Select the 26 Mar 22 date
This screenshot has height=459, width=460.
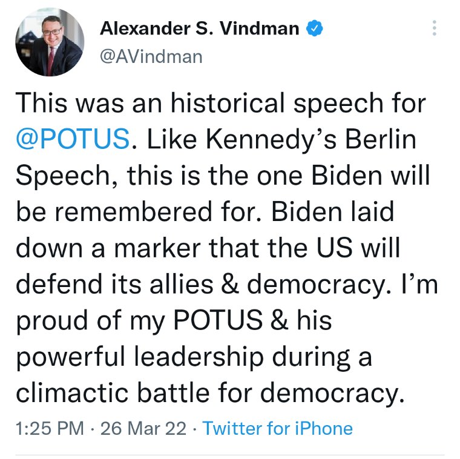pyautogui.click(x=143, y=428)
